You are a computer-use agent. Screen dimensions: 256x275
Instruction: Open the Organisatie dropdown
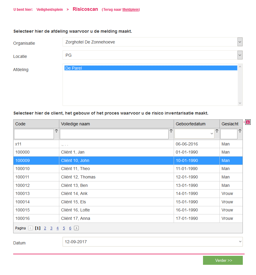point(240,42)
